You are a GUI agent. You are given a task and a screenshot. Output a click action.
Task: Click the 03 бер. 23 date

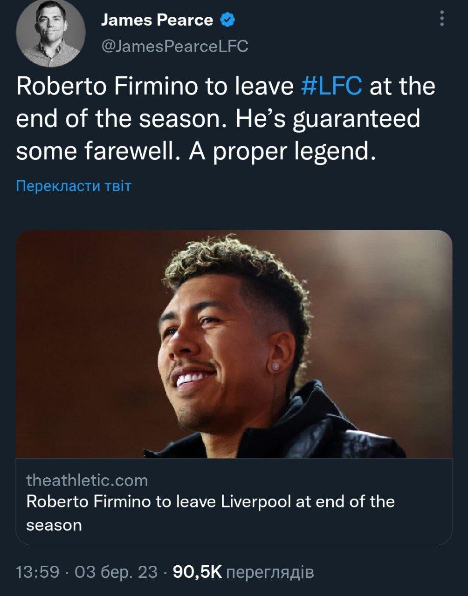coord(116,572)
